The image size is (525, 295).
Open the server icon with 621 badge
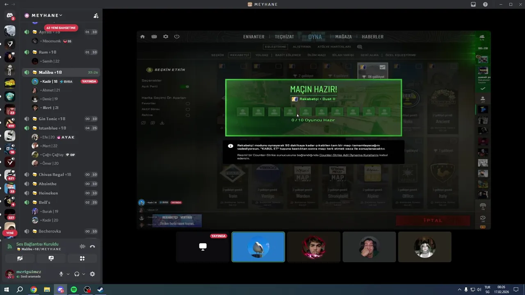coord(10,175)
